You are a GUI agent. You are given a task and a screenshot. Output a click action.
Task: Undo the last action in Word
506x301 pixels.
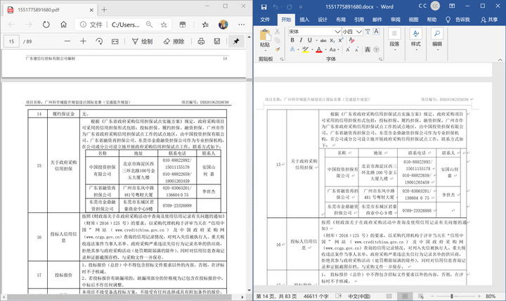tap(275, 7)
